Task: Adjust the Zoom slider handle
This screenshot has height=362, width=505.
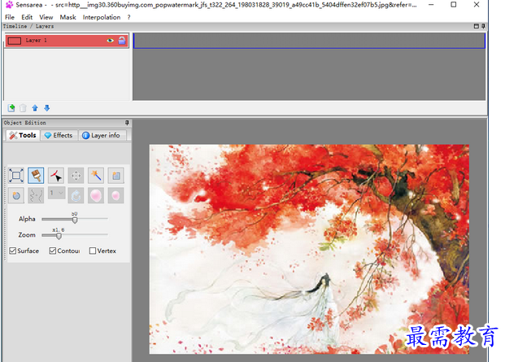Action: (x=59, y=236)
